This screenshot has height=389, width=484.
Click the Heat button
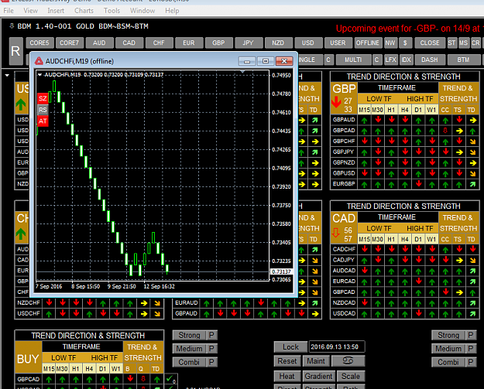[x=287, y=377]
